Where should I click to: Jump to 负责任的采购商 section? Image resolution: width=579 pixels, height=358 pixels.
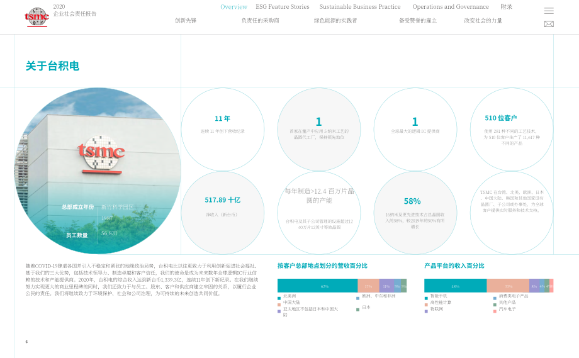click(x=261, y=21)
